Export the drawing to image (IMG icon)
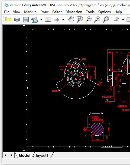130x165 pixels. 34,20
